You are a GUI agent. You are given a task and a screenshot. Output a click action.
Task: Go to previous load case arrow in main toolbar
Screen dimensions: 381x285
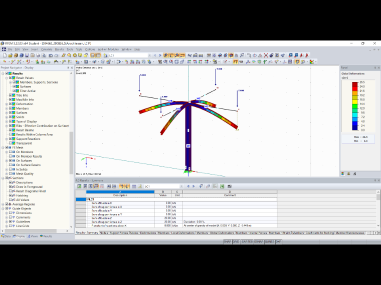(x=155, y=55)
